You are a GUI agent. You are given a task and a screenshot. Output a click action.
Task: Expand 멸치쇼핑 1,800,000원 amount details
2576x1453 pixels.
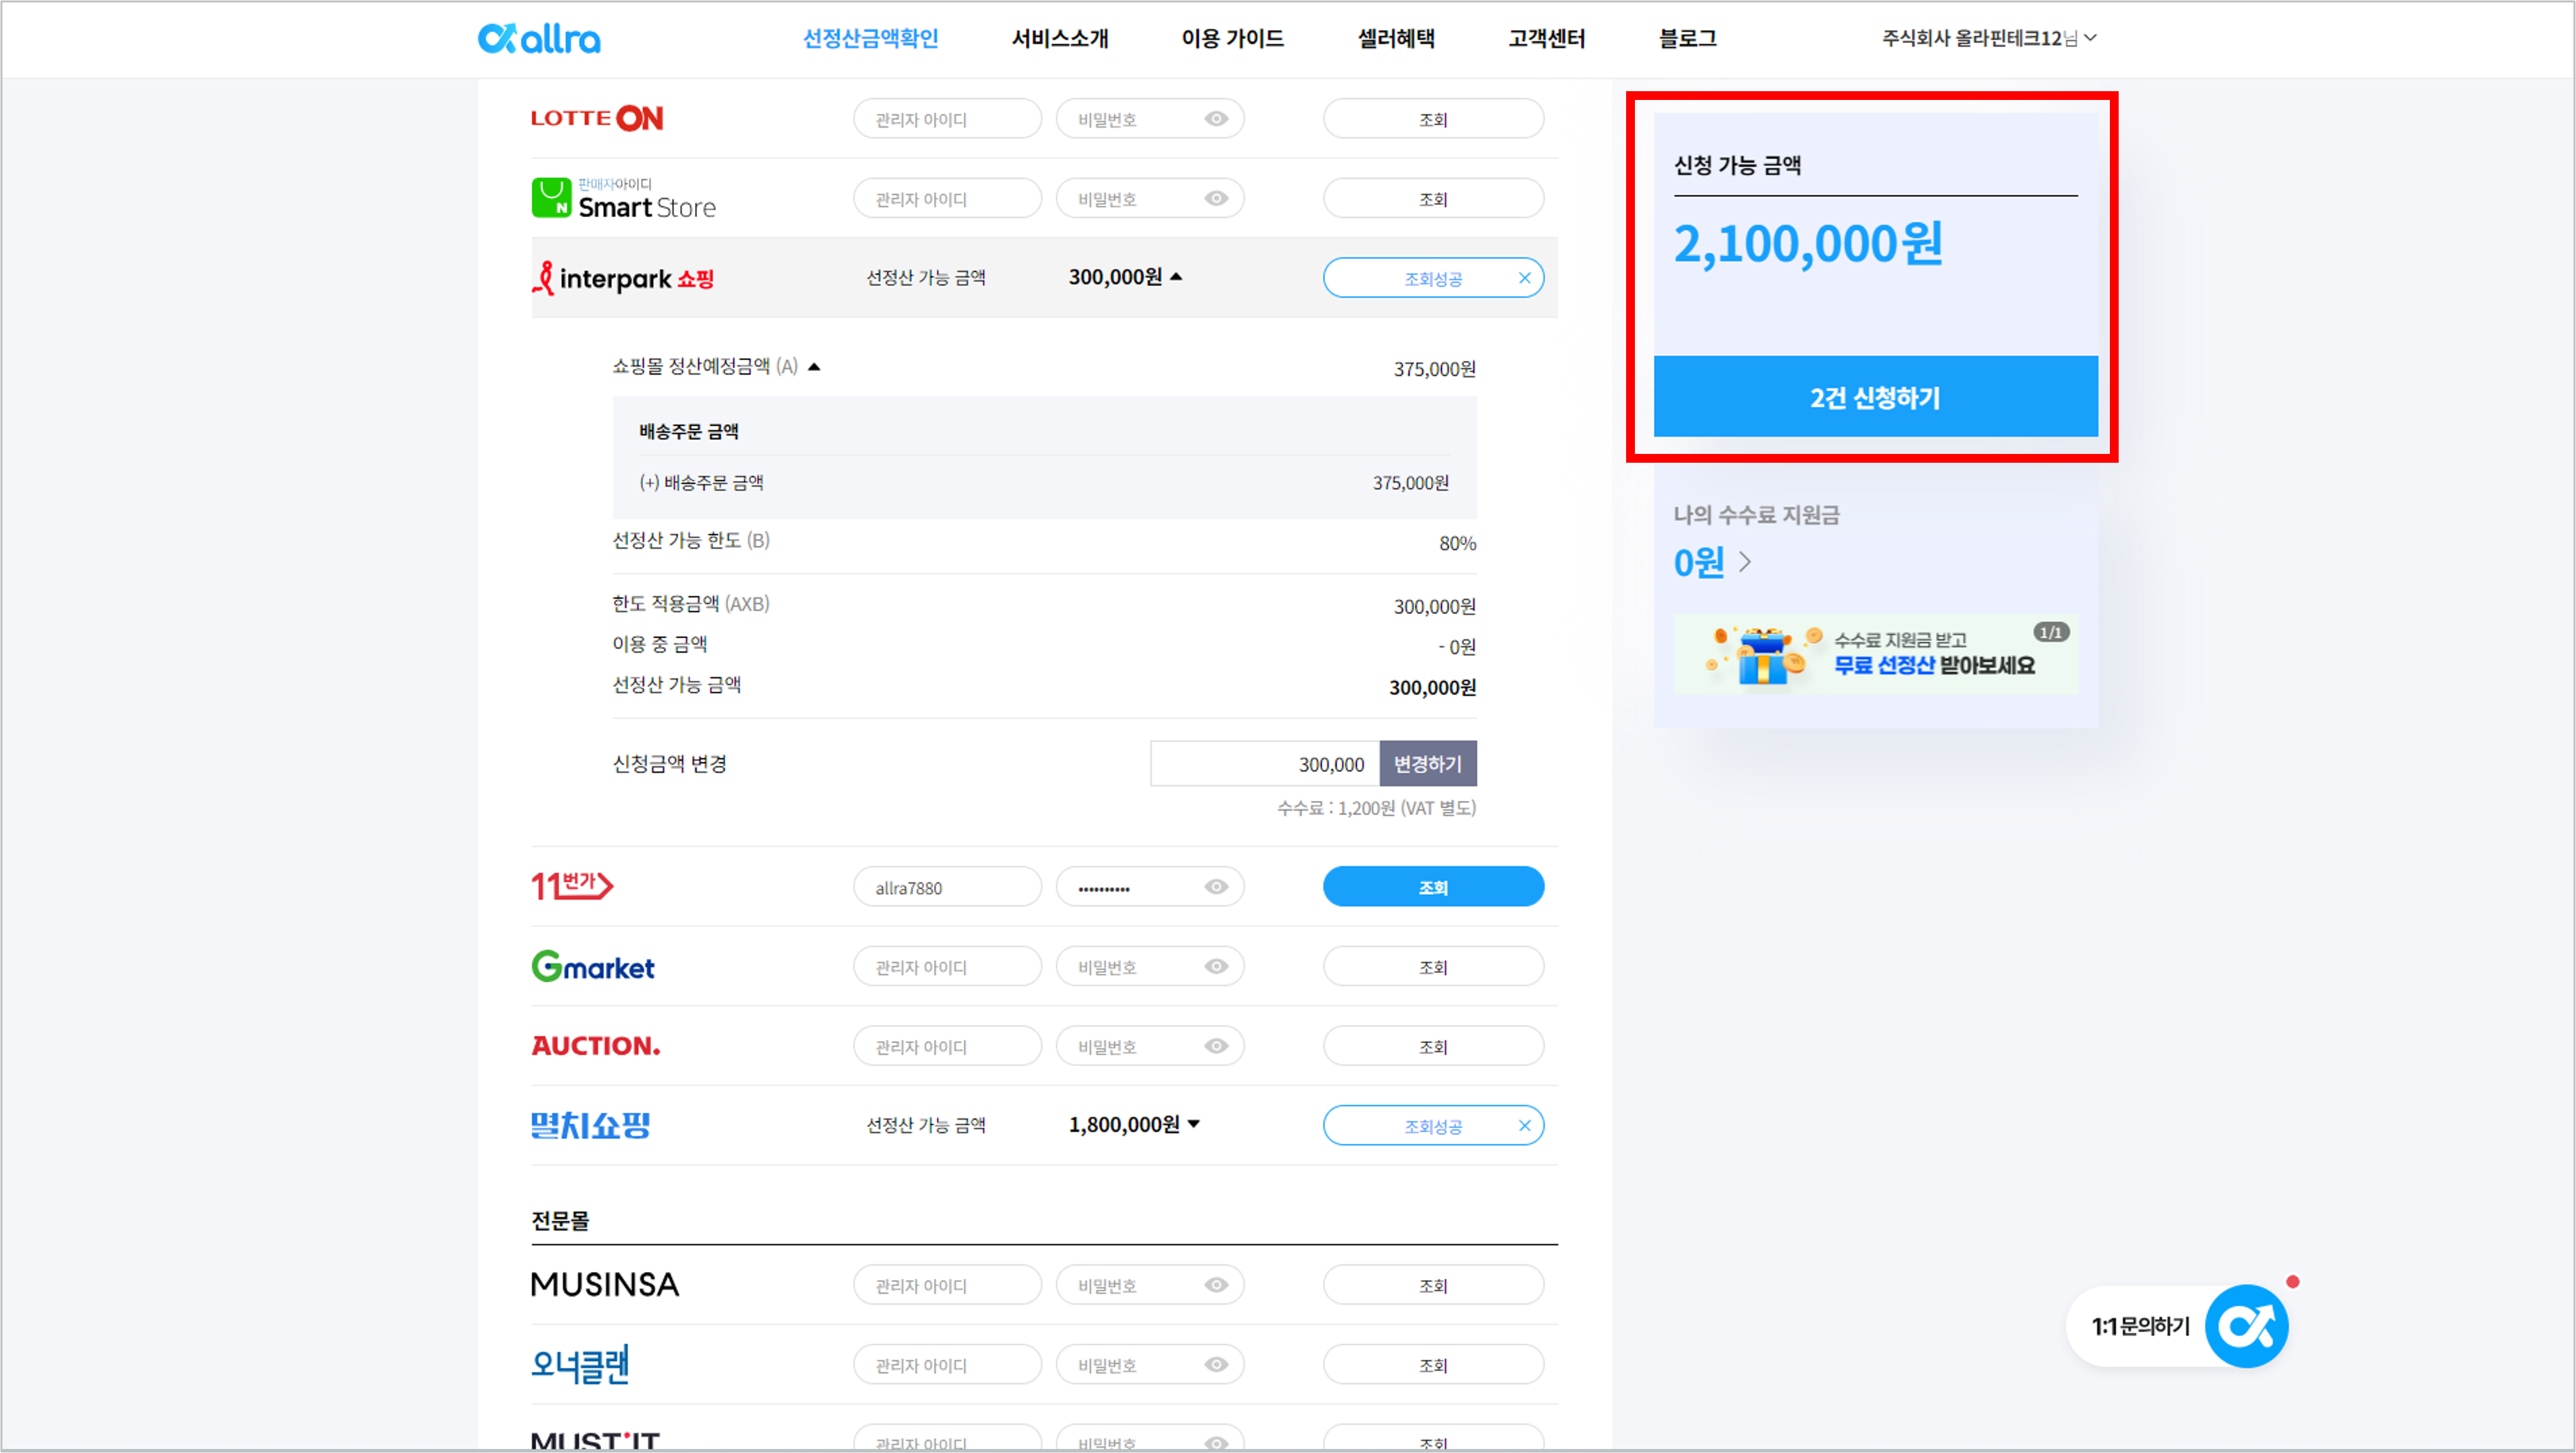pyautogui.click(x=1193, y=1124)
